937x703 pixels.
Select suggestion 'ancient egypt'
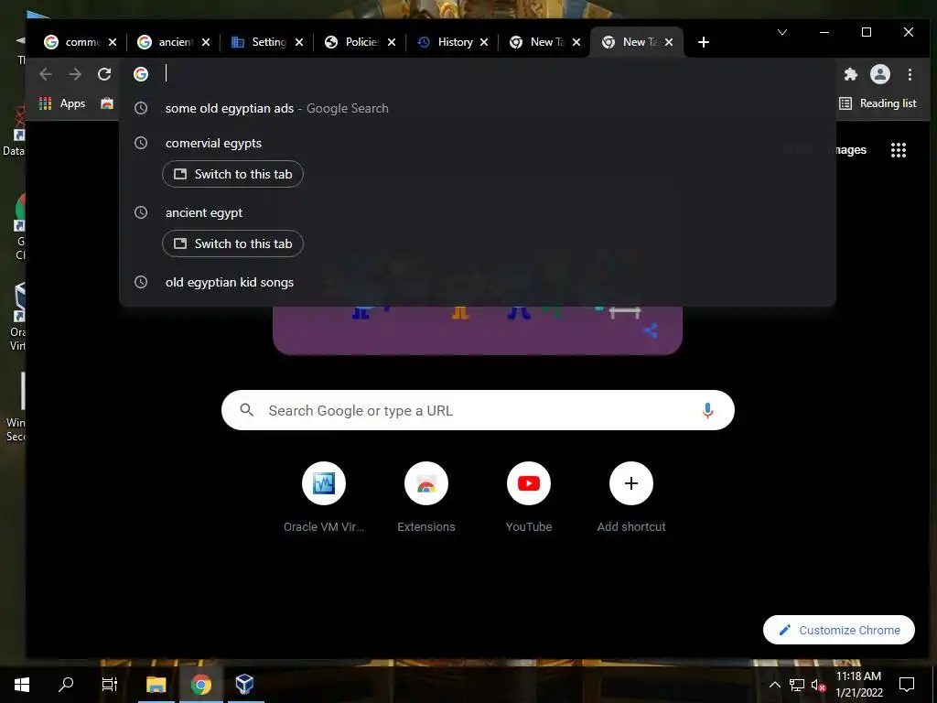(x=477, y=212)
